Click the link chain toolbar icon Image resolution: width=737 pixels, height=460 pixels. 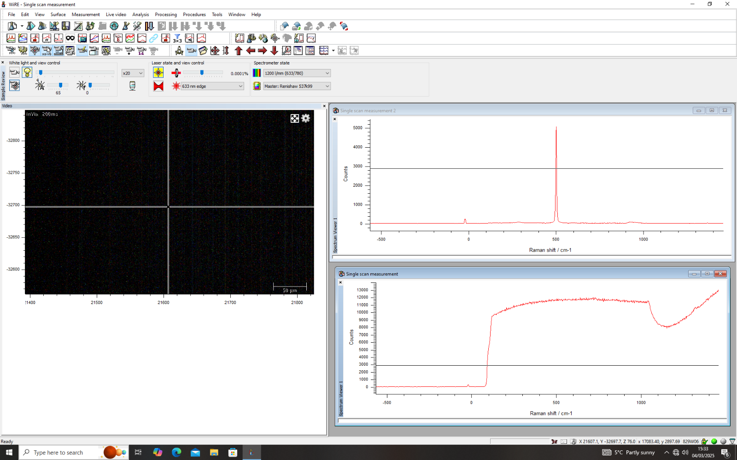pyautogui.click(x=153, y=38)
